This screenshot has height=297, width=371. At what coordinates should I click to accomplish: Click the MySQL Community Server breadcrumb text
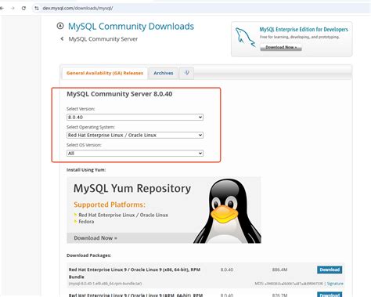[103, 39]
